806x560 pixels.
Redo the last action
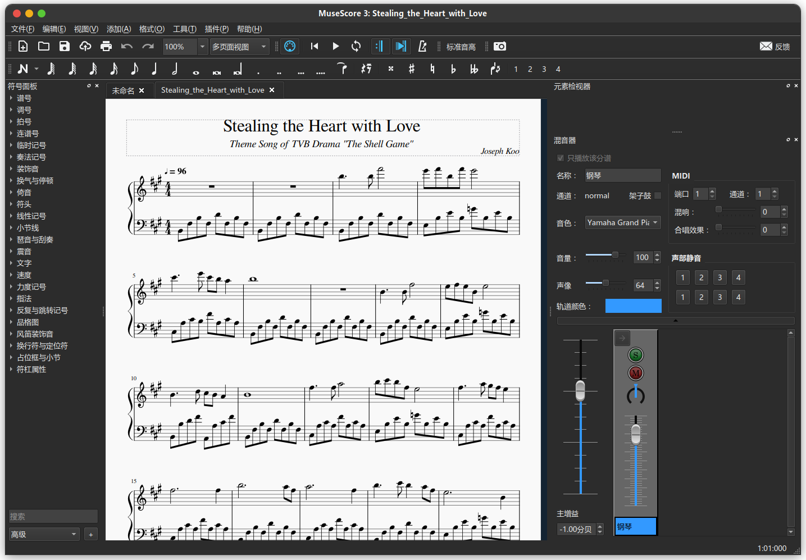tap(148, 47)
